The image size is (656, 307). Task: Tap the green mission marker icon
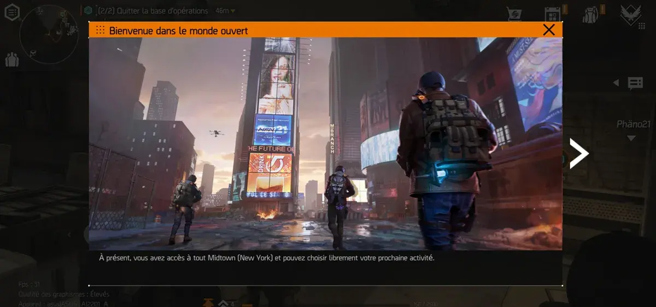[x=88, y=10]
